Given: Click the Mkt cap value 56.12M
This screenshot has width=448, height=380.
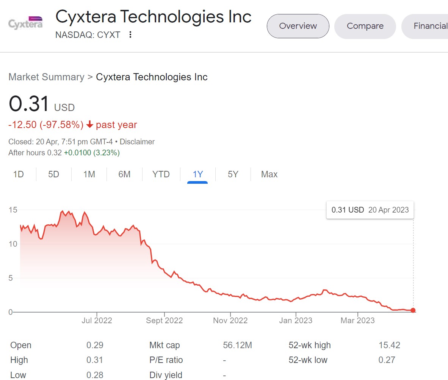Looking at the screenshot, I should (237, 345).
